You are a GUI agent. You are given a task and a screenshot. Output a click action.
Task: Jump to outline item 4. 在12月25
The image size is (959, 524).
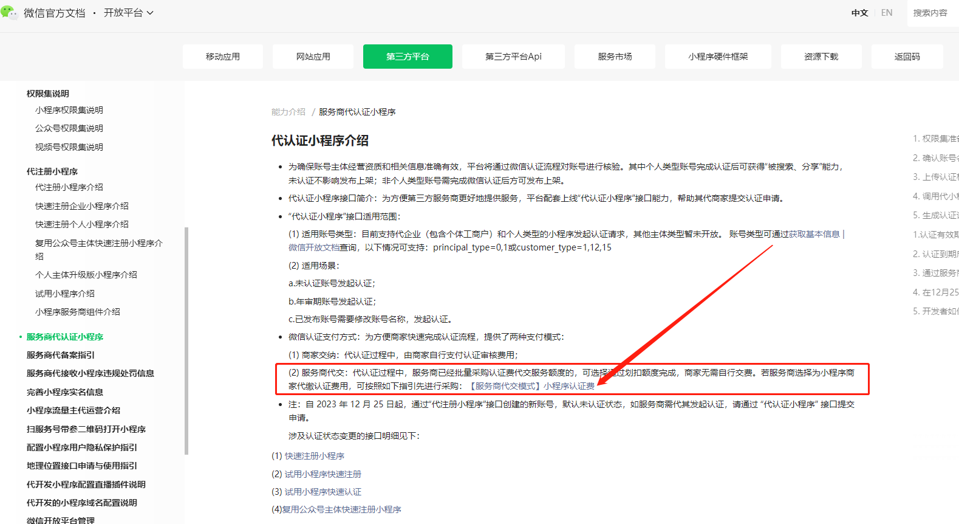tap(935, 292)
